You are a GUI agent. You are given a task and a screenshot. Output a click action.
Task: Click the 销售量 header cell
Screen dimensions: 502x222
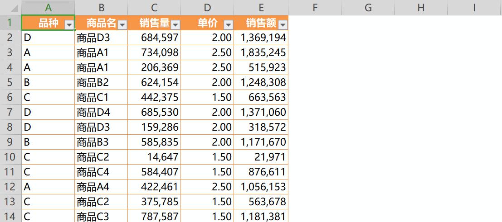[154, 23]
